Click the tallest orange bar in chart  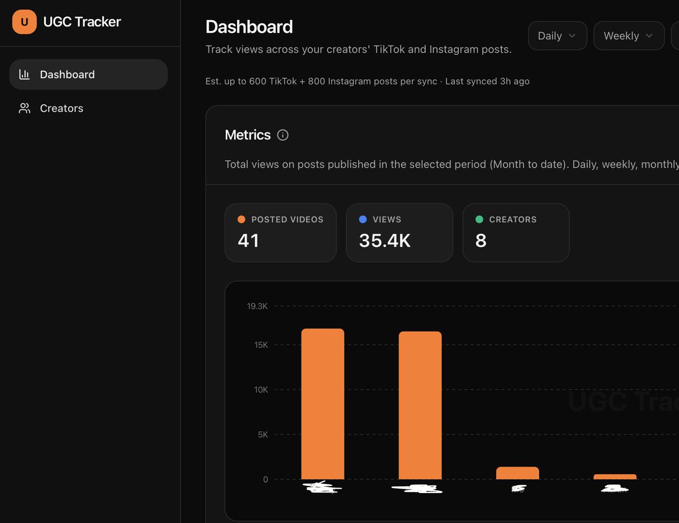(323, 404)
